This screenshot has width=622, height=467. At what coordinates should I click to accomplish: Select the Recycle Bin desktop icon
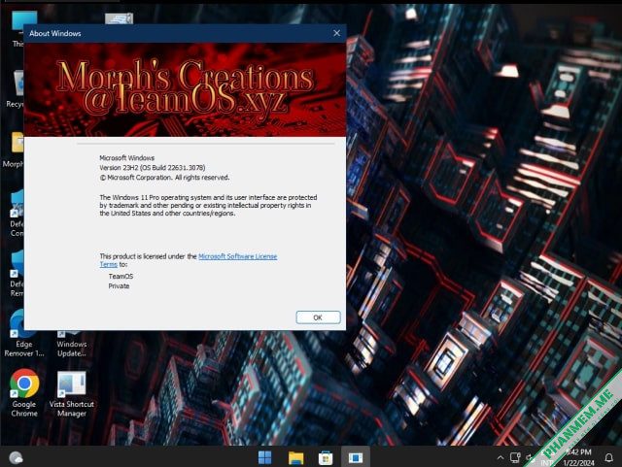pyautogui.click(x=16, y=89)
